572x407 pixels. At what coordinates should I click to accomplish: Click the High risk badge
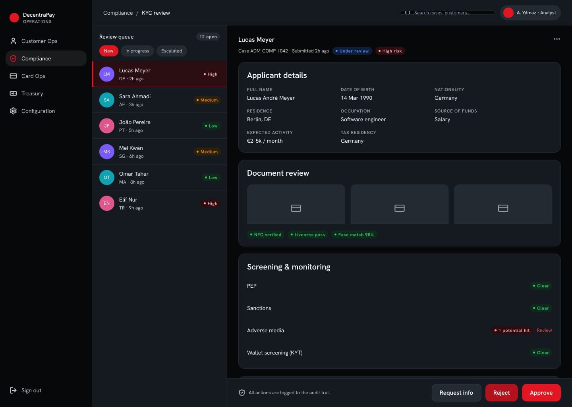(390, 51)
